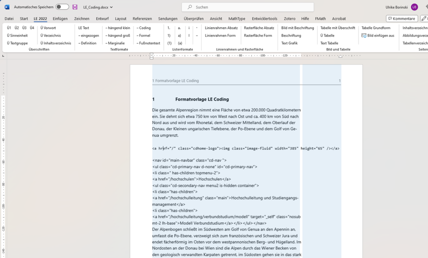
Task: Open the Sendungen tab
Action: tap(168, 19)
